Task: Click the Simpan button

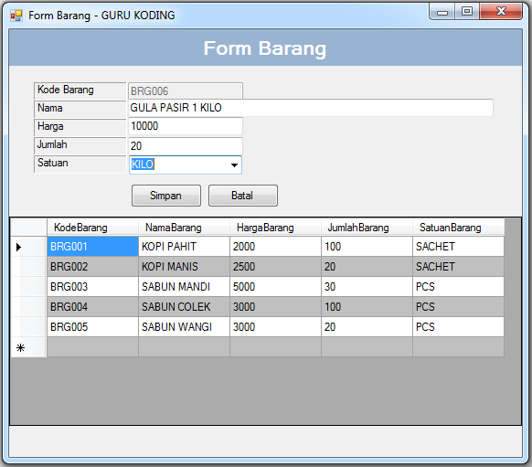Action: click(166, 196)
